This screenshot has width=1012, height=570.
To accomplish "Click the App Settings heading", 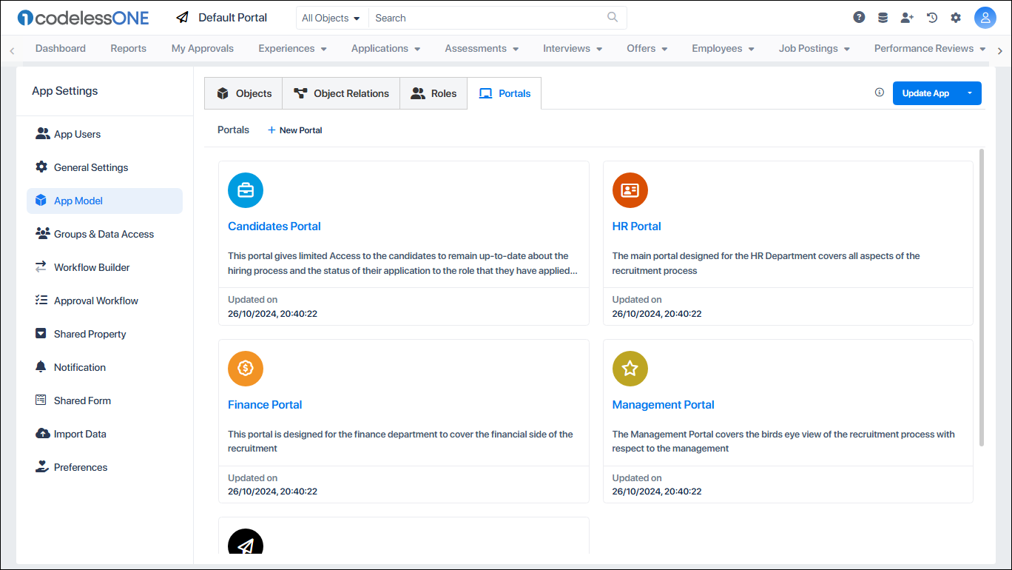I will 65,91.
